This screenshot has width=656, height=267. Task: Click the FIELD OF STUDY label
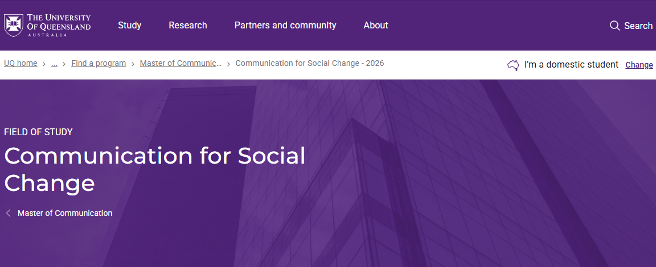coord(38,132)
